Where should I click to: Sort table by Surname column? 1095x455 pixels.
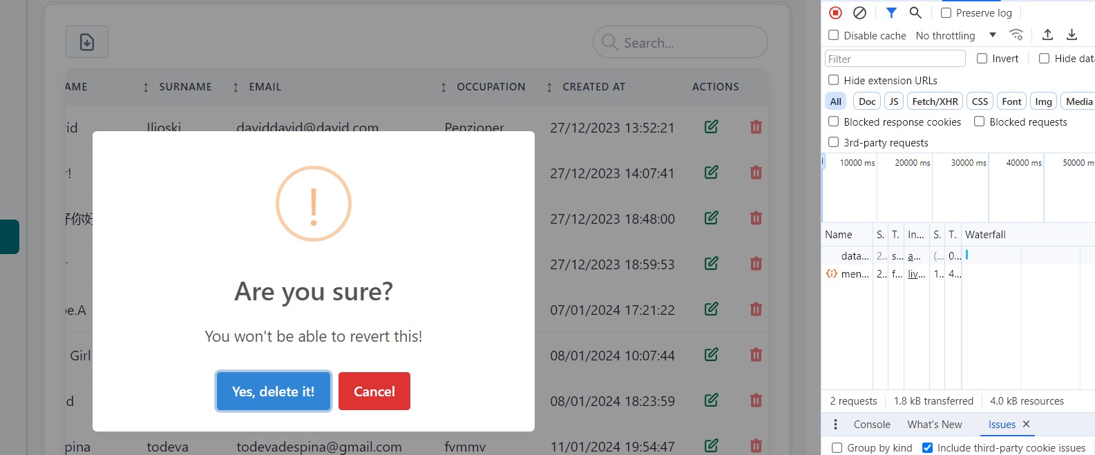click(184, 87)
